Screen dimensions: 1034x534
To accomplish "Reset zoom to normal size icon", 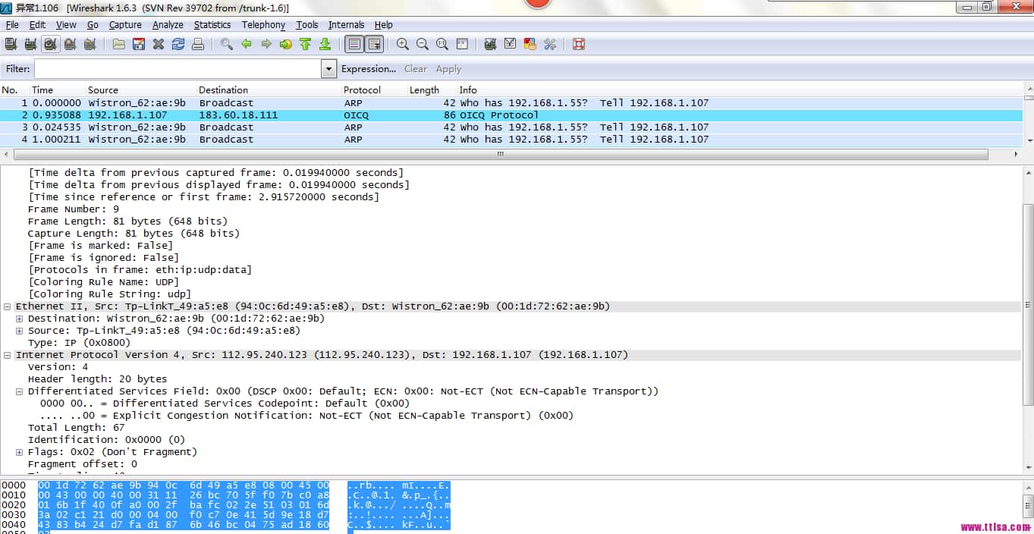I will [442, 44].
